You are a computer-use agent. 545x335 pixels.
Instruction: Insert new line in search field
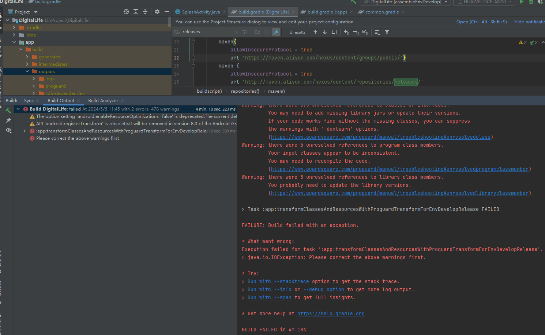click(x=245, y=32)
